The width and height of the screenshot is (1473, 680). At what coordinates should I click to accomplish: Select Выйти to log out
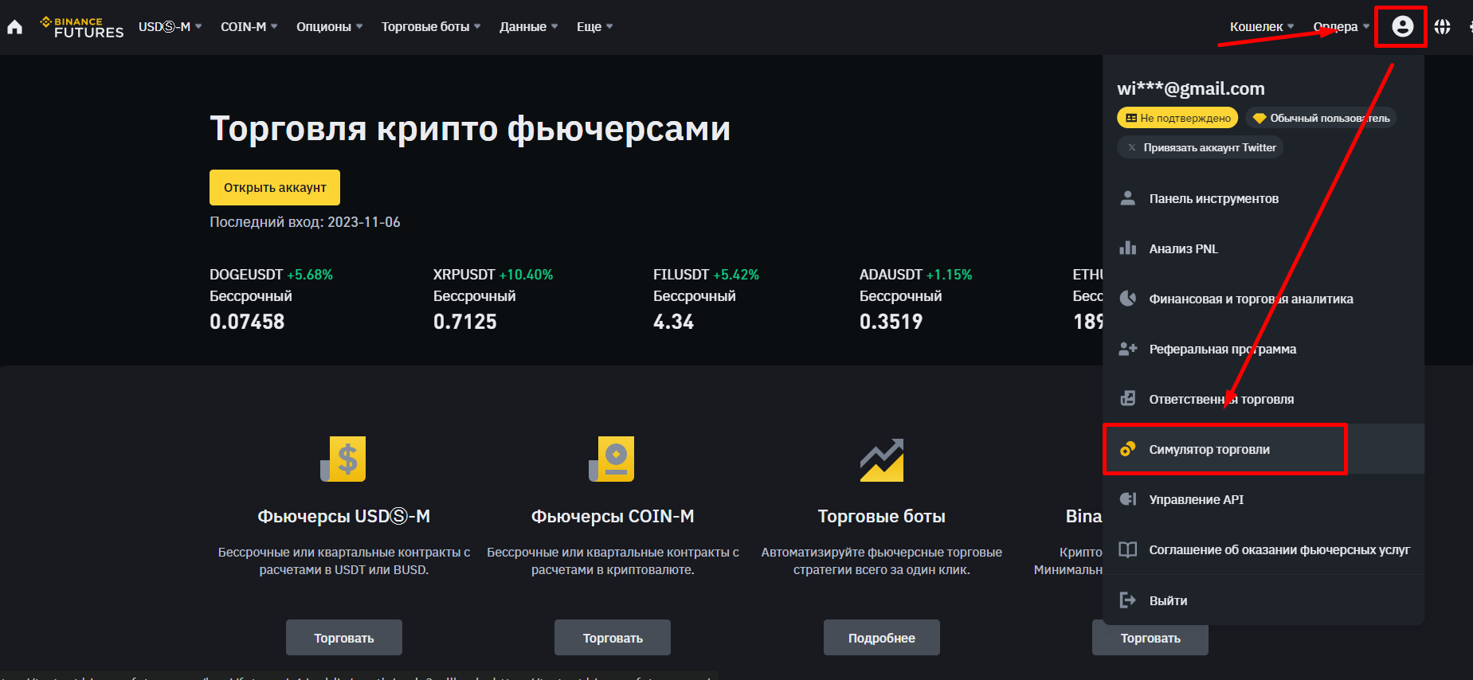pos(1263,600)
